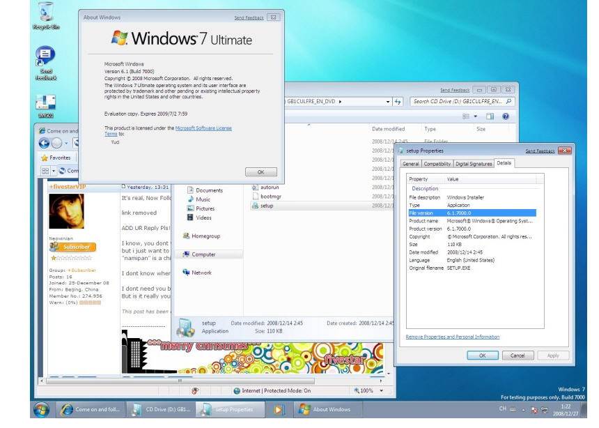Click the Windows Start orb

(x=41, y=409)
